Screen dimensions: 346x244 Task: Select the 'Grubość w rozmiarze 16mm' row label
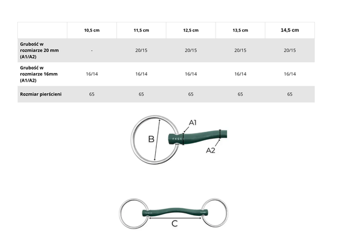coord(38,74)
